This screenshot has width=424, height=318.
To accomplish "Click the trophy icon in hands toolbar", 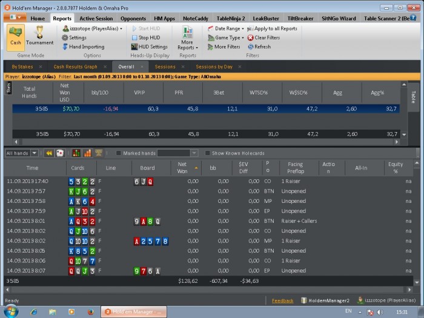I will (x=98, y=153).
